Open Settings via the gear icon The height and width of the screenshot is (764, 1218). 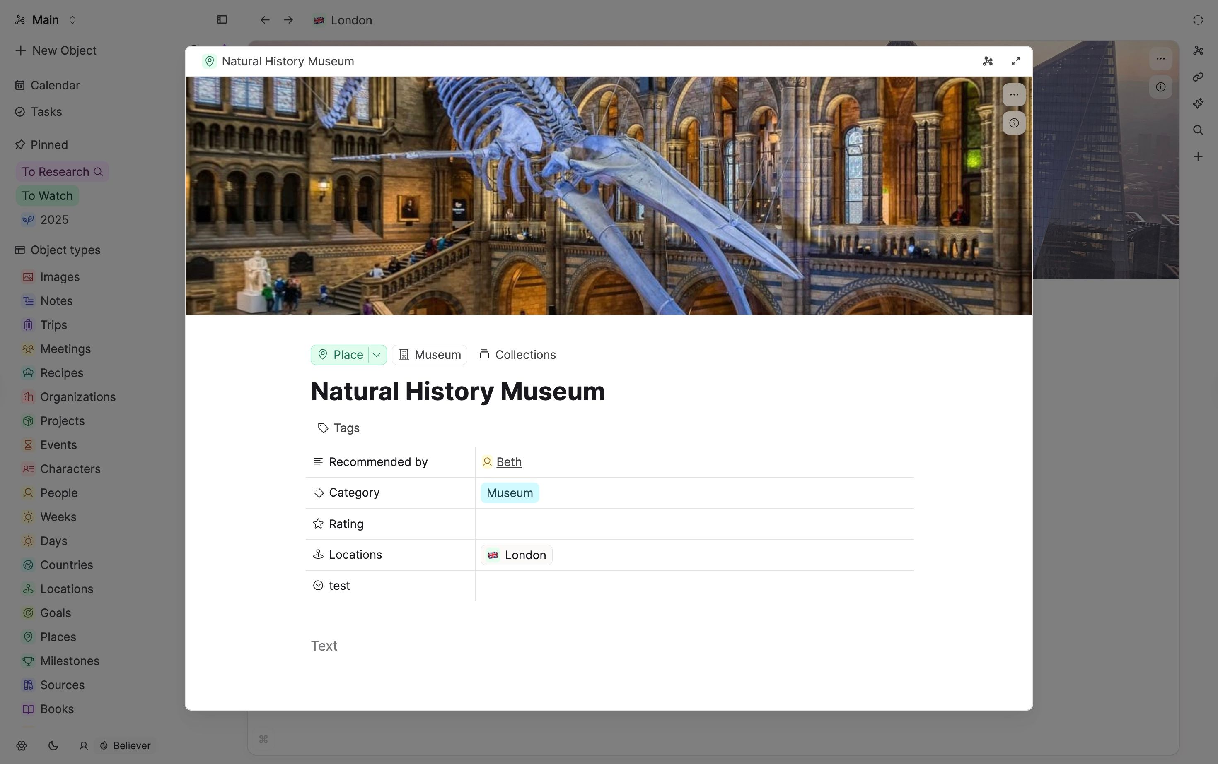tap(21, 745)
